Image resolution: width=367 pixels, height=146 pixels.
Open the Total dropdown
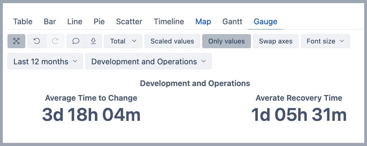coord(123,41)
